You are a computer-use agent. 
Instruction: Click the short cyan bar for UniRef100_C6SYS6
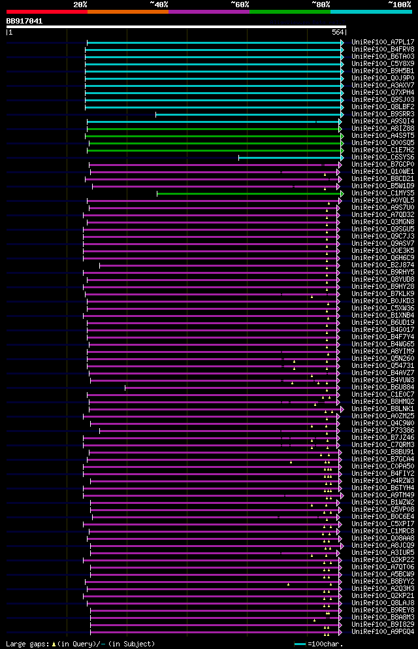(x=291, y=158)
